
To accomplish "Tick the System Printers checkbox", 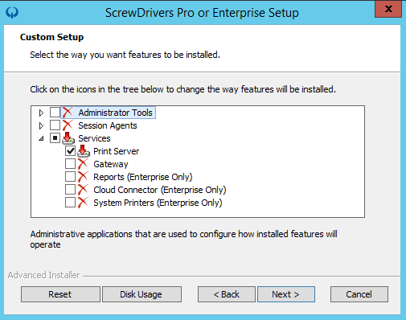I will click(x=70, y=203).
